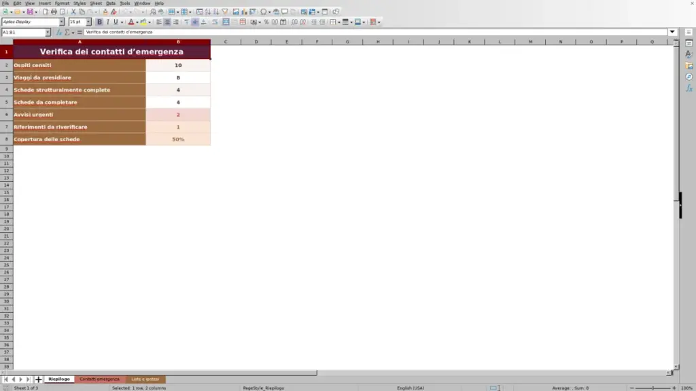Open the sidebar Functions panel icon
This screenshot has height=391, width=696.
(689, 88)
